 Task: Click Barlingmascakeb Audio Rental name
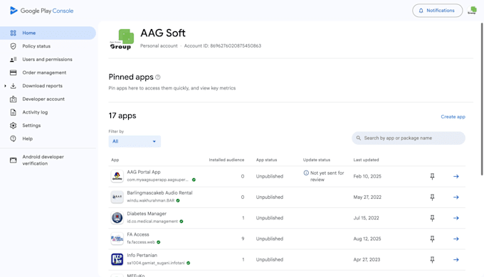pyautogui.click(x=159, y=193)
